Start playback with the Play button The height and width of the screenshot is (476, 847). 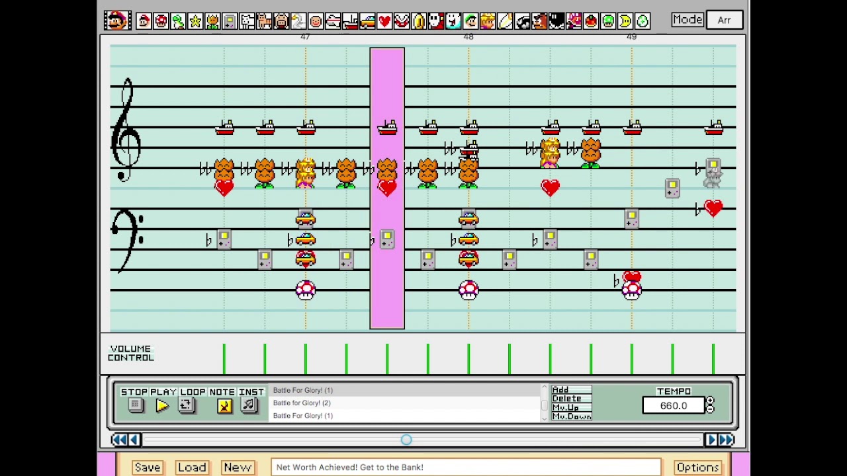162,405
